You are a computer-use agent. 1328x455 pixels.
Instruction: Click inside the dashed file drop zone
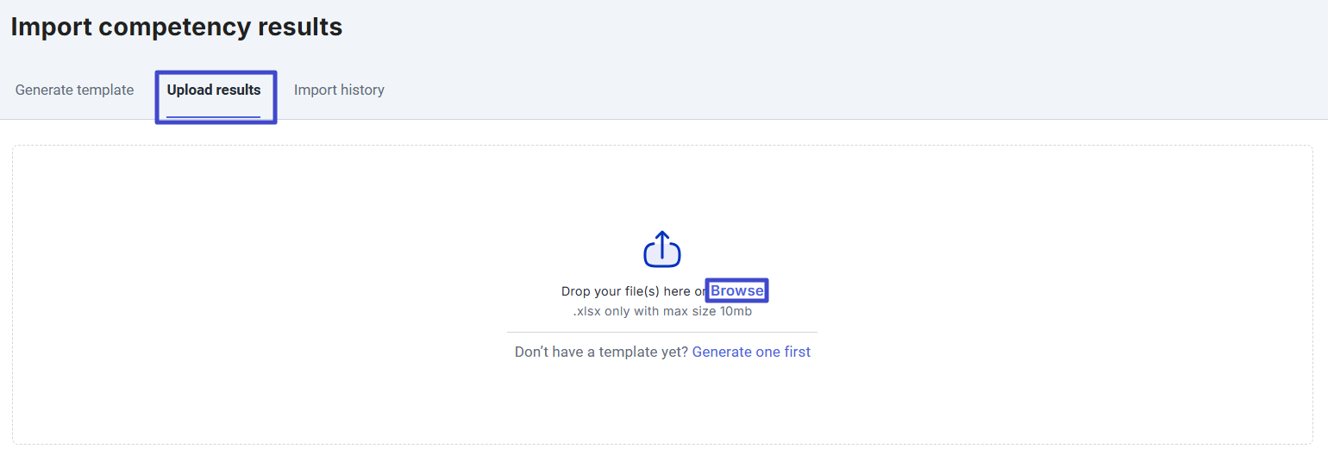[662, 295]
